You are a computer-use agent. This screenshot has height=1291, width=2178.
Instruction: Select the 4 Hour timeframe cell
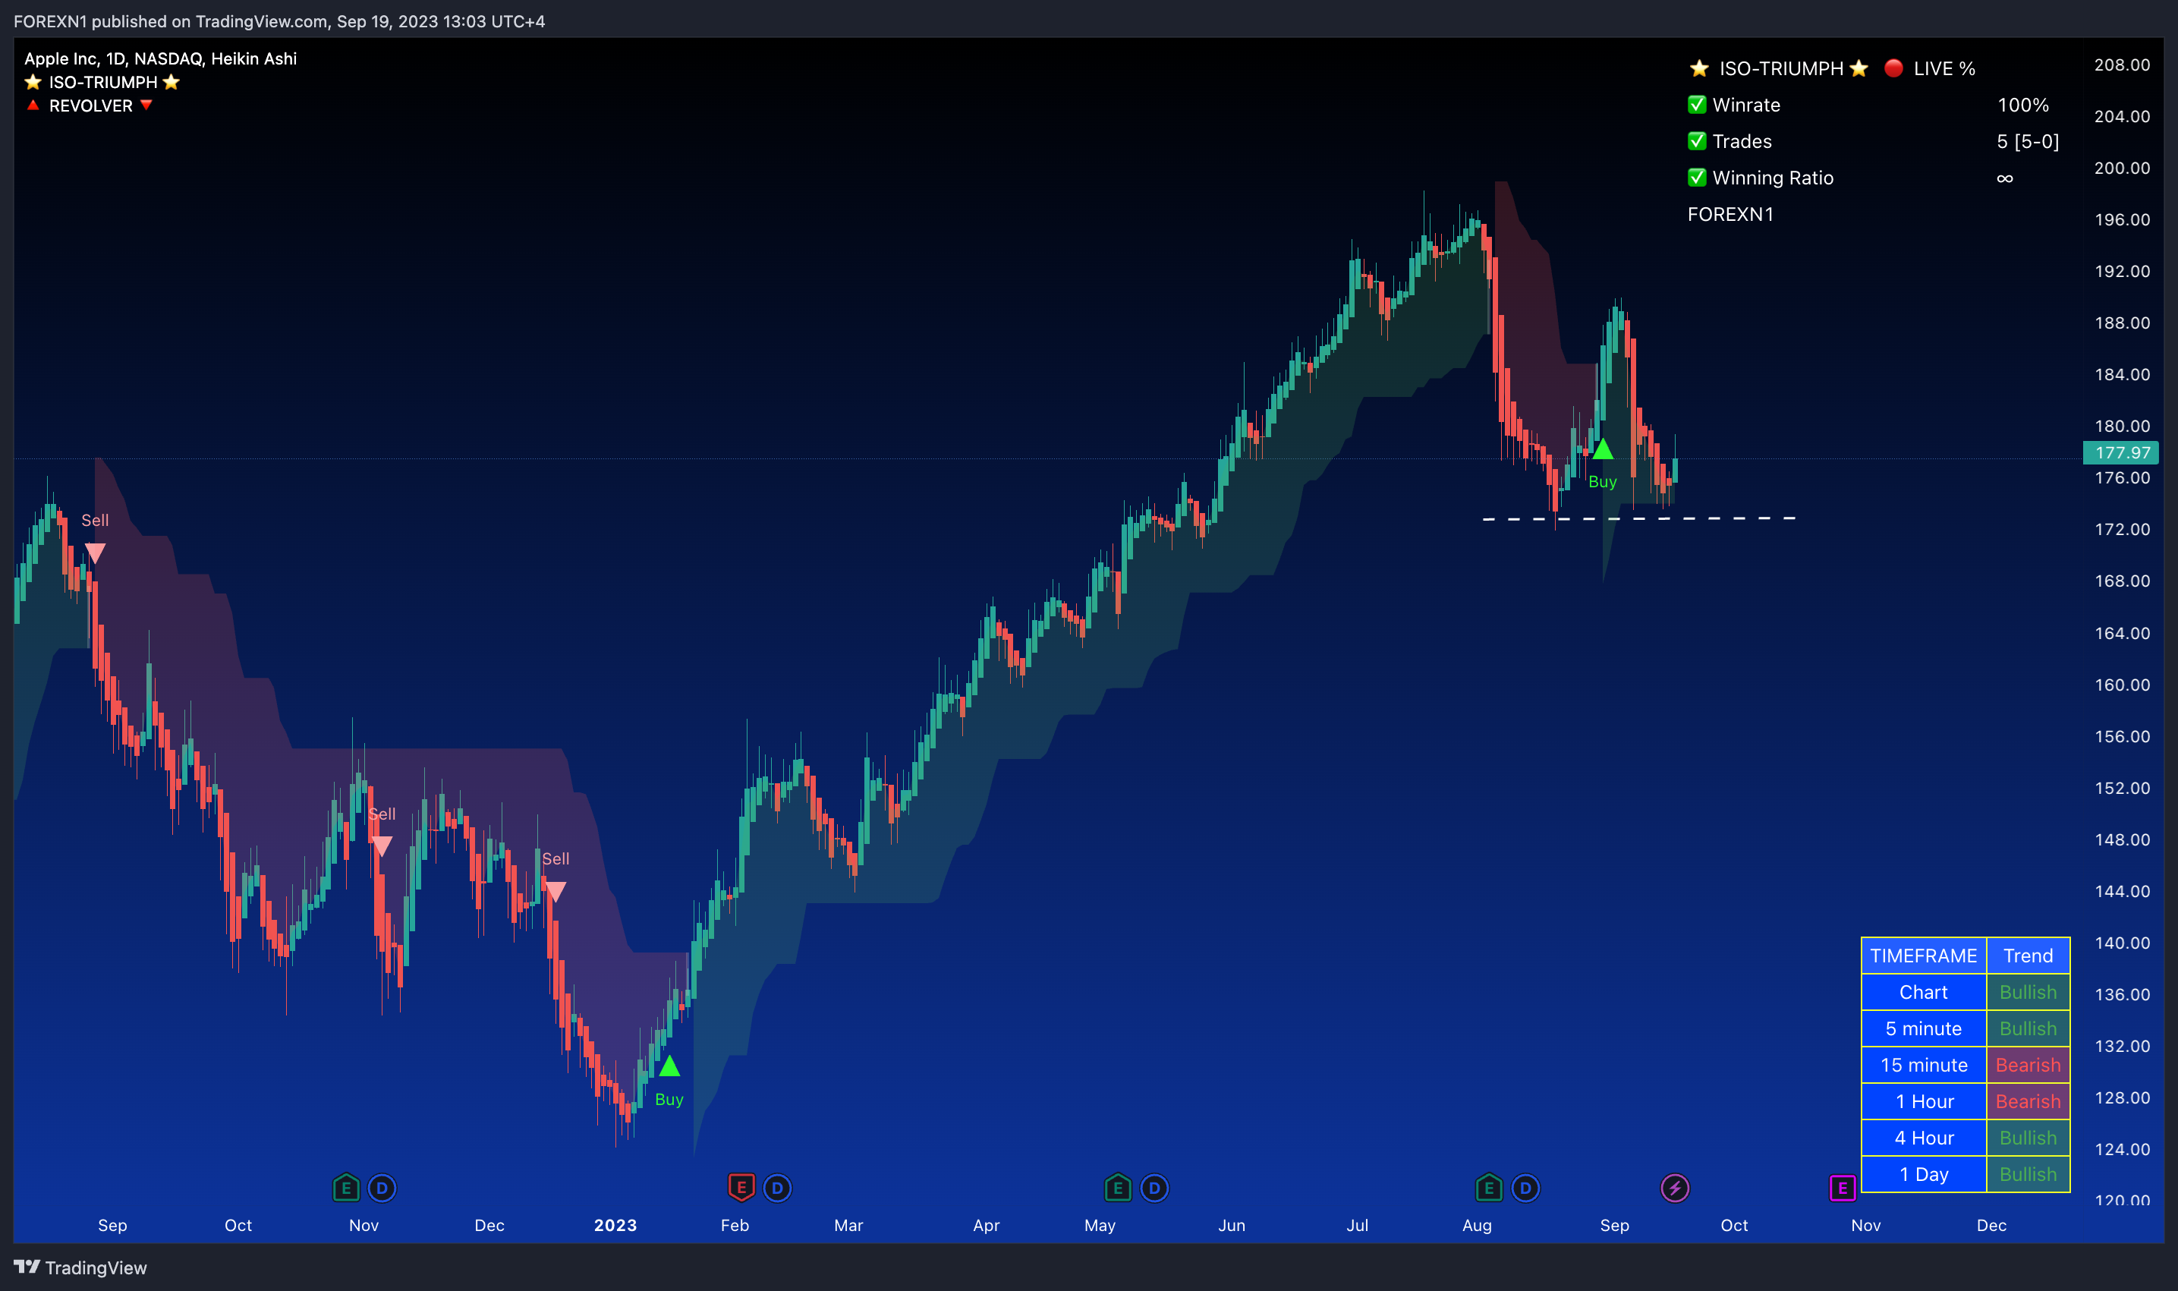(1924, 1138)
